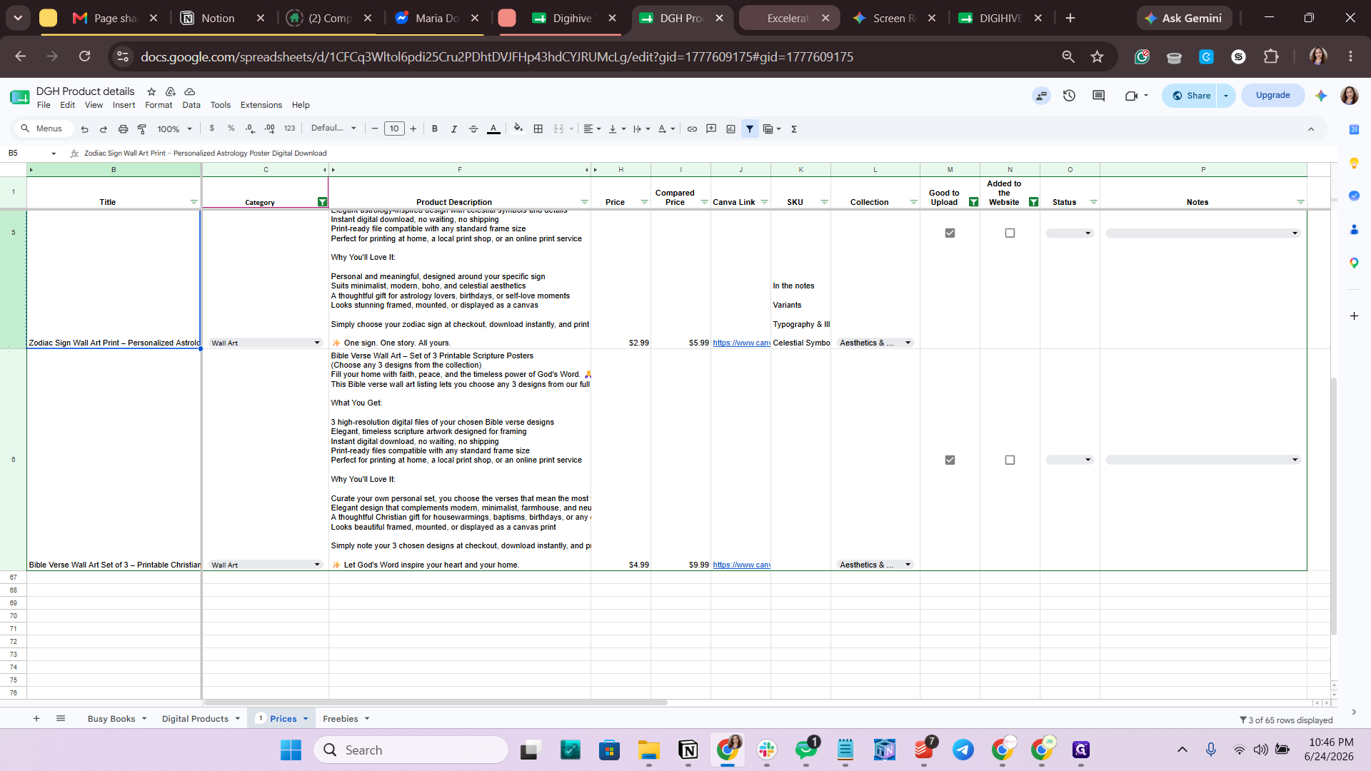Open the Good to Upload filter button
1371x771 pixels.
[x=973, y=202]
